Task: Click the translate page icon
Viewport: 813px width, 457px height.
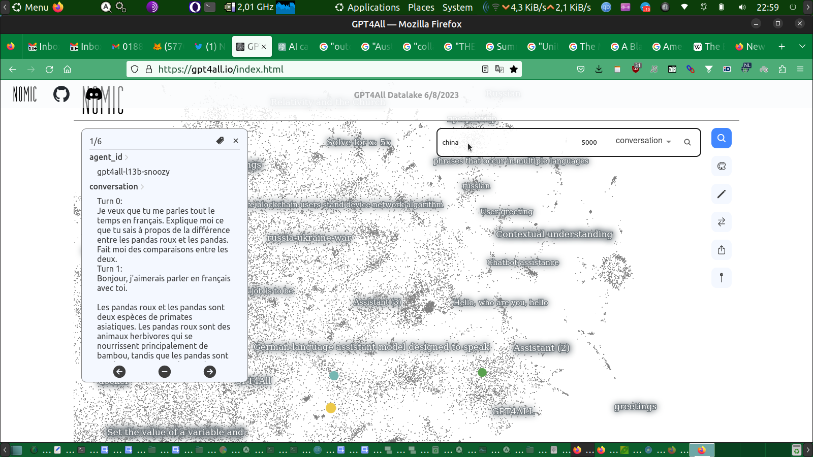Action: 499,69
